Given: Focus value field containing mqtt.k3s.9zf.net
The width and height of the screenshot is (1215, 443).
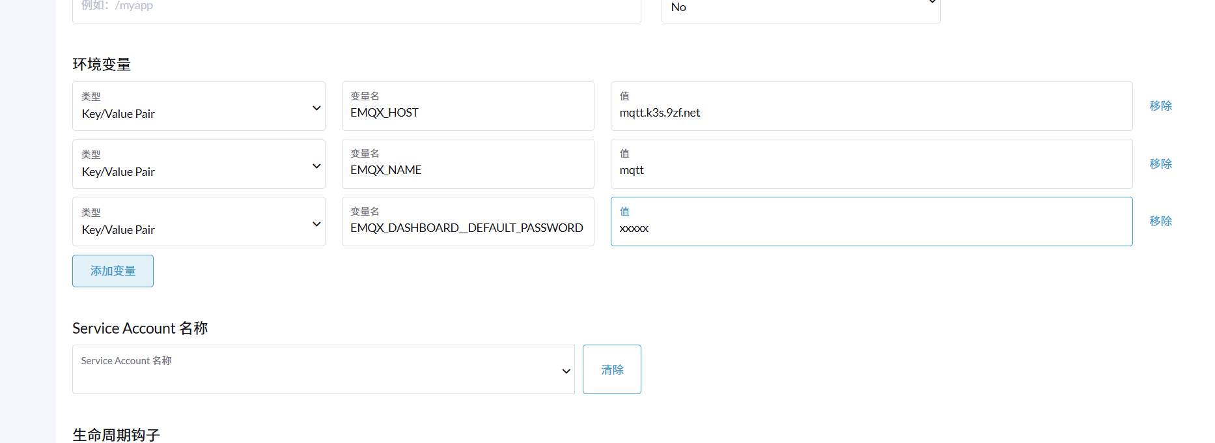Looking at the screenshot, I should (872, 106).
